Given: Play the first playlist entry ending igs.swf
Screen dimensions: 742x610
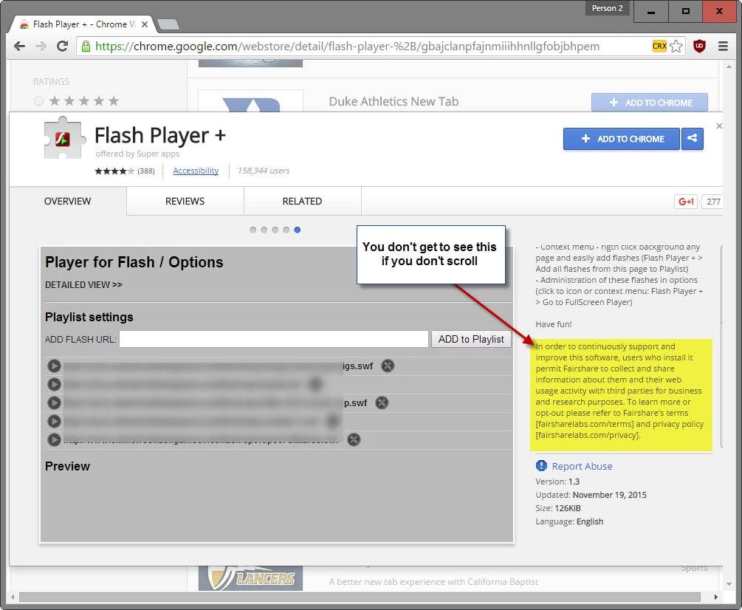Looking at the screenshot, I should pos(54,366).
